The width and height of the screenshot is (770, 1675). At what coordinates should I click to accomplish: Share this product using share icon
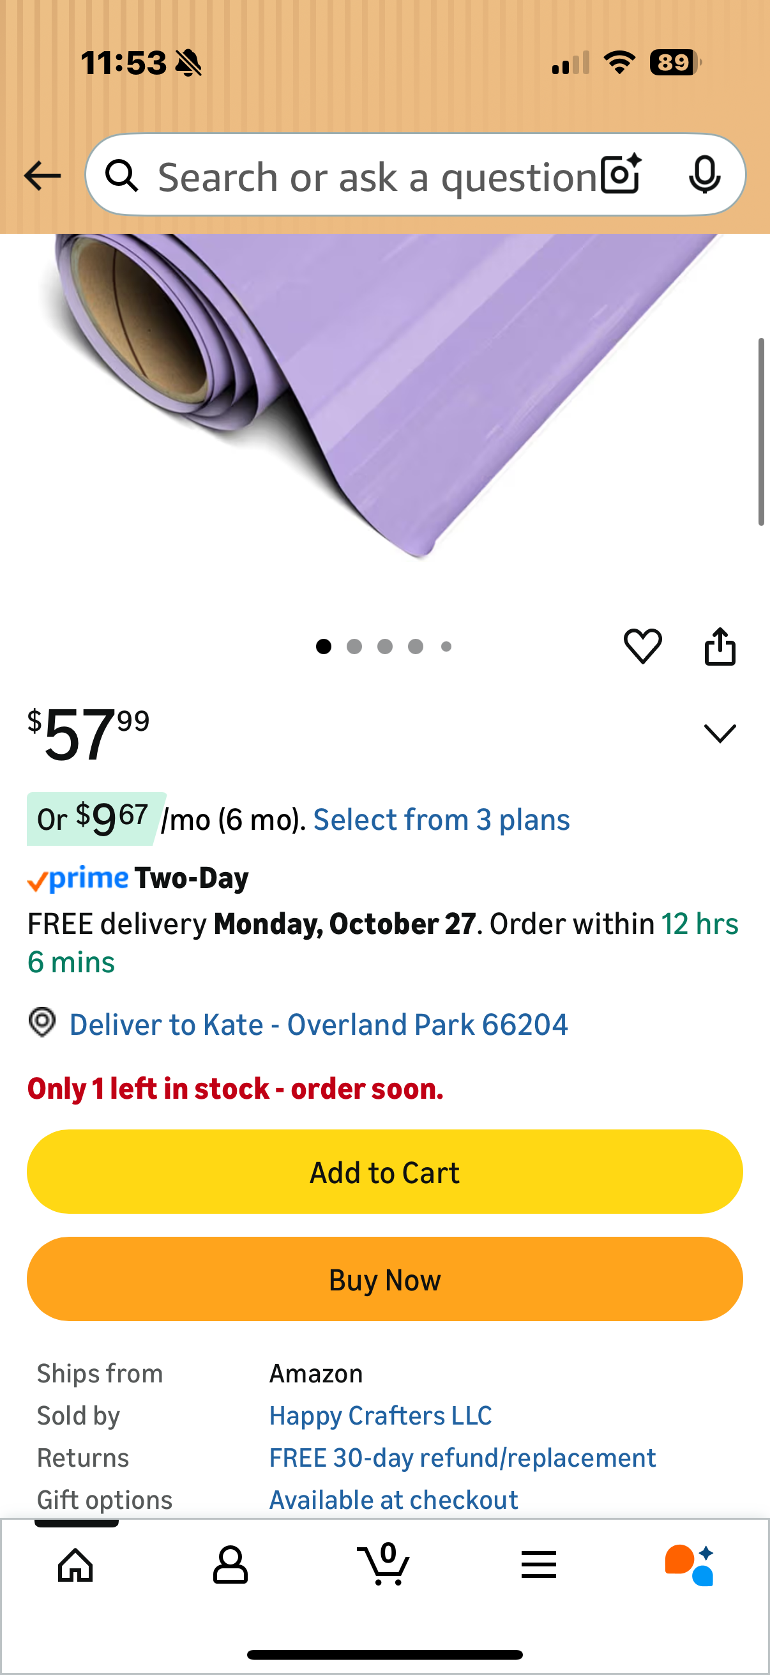(720, 646)
